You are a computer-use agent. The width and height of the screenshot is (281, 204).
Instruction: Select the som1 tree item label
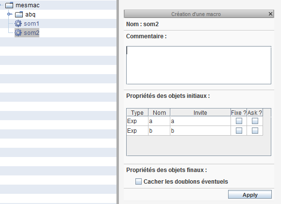tap(32, 24)
